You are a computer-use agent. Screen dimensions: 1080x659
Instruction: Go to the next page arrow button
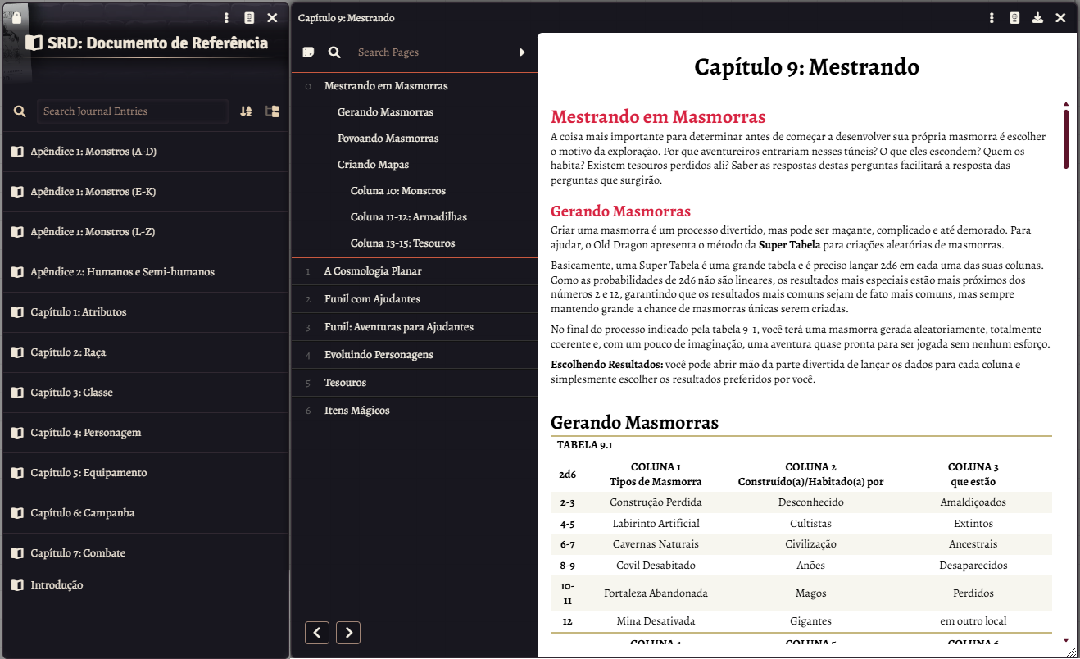coord(348,633)
